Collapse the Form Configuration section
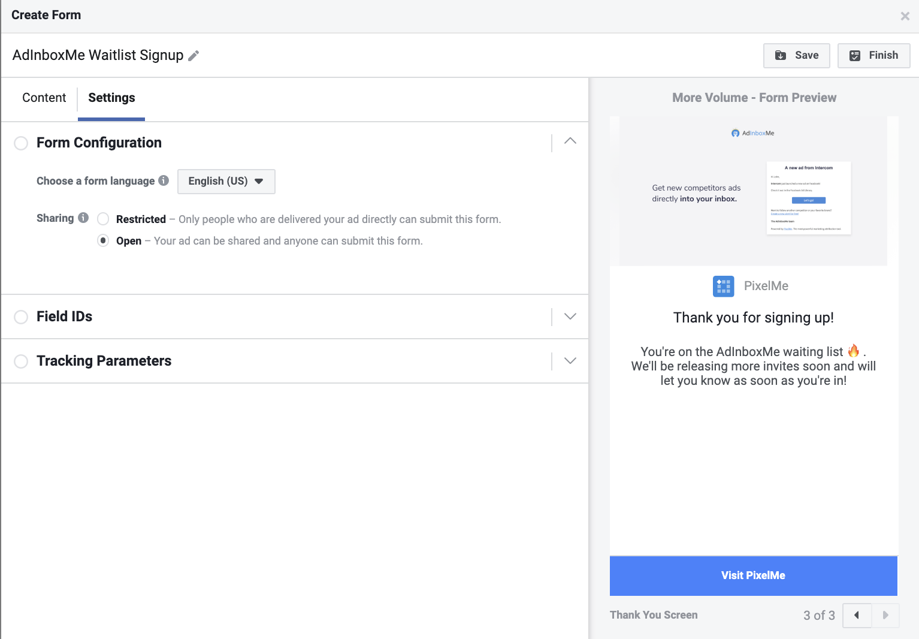 [x=570, y=141]
